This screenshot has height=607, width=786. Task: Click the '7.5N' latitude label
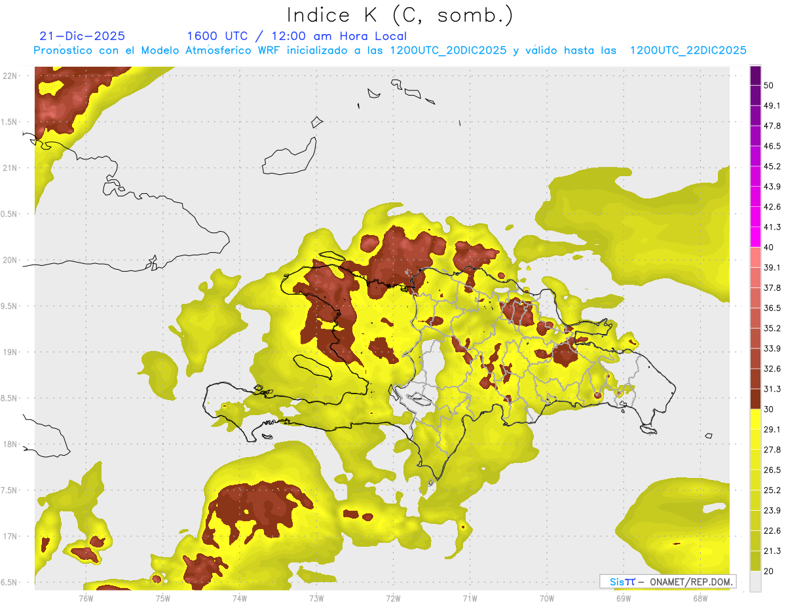[9, 490]
